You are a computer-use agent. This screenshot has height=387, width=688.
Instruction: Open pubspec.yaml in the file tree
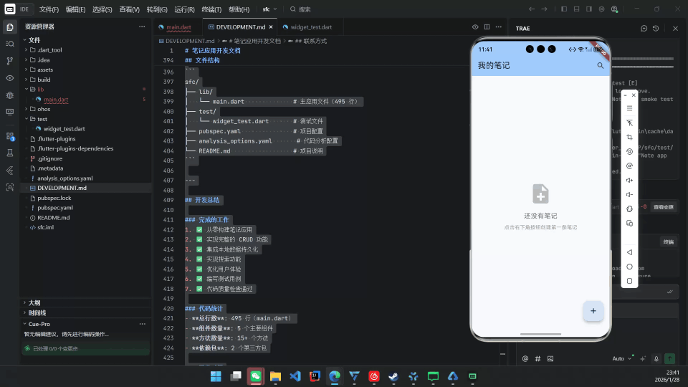(x=55, y=208)
